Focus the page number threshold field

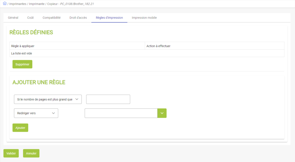[x=108, y=99]
